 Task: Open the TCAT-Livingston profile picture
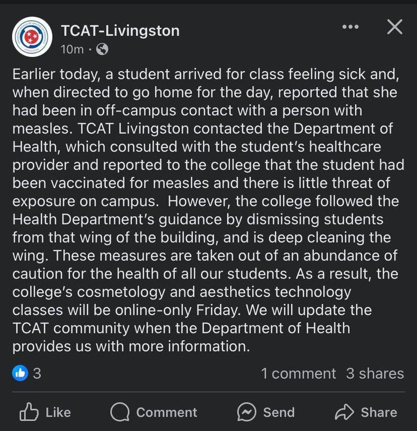coord(32,37)
